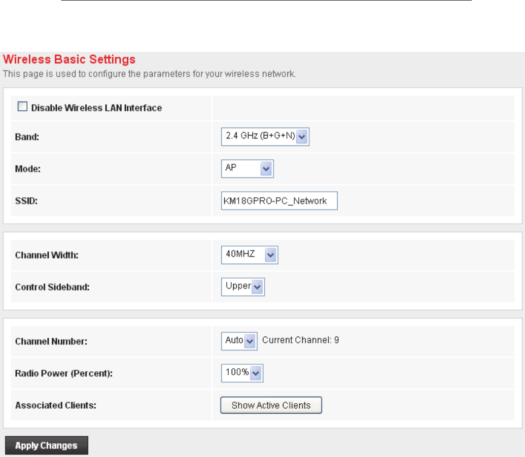Expand the Mode dropdown set to AP

click(247, 169)
